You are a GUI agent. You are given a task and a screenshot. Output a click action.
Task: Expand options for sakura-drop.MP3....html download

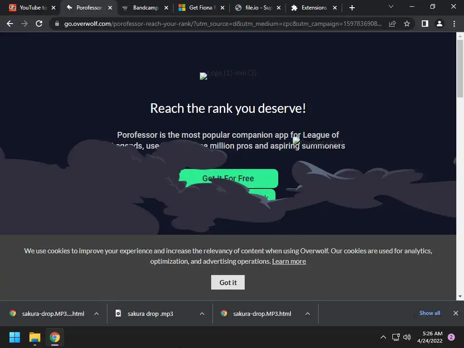coord(97,314)
